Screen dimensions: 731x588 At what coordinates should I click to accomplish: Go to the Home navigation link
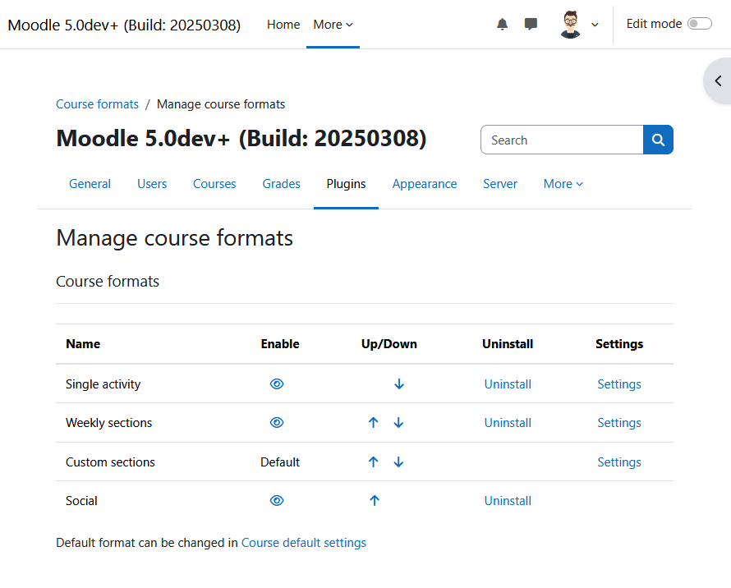point(283,25)
